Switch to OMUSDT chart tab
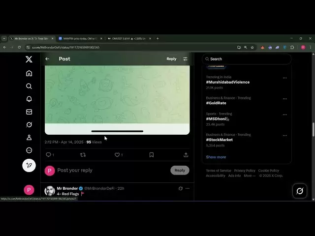This screenshot has width=315, height=236. coord(129,38)
